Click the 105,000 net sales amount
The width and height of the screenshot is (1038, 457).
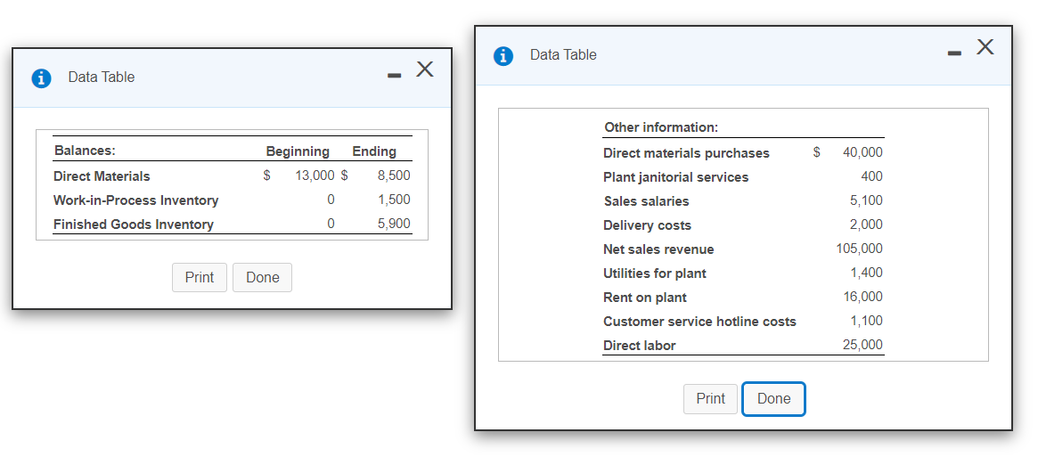point(860,249)
